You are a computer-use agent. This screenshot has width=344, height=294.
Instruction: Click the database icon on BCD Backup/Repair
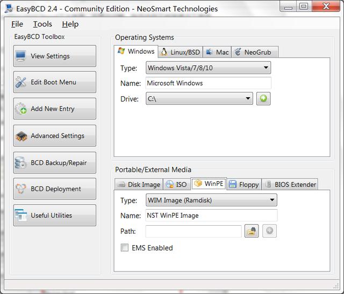click(20, 162)
